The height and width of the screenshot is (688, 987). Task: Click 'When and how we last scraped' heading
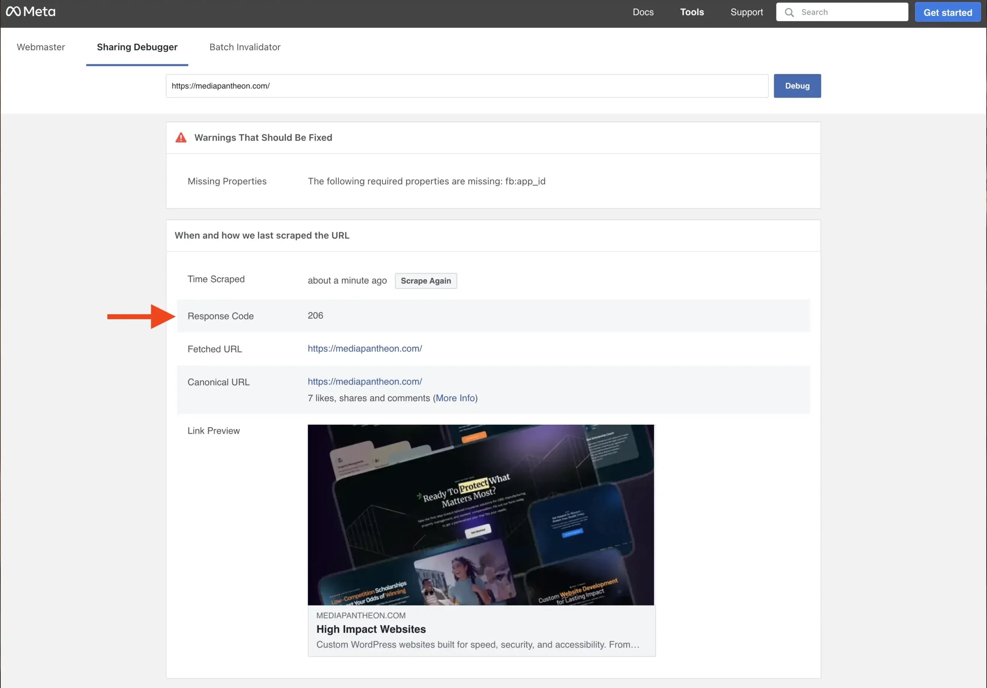coord(262,235)
